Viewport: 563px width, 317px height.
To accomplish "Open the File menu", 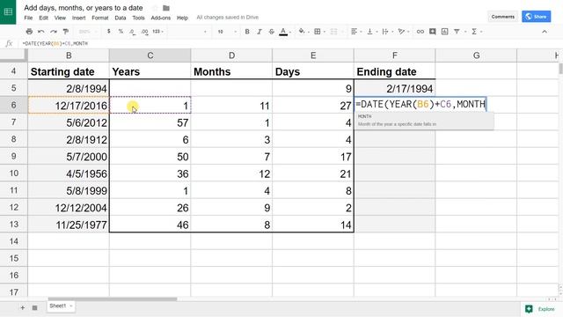I will point(28,18).
